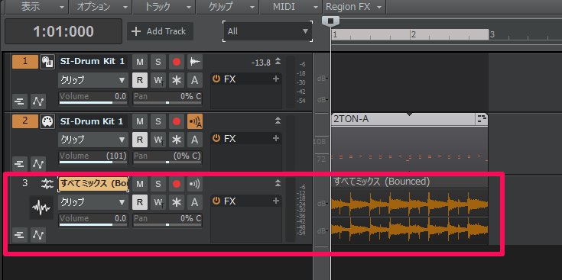The image size is (562, 280).
Task: Click the instrument icon on track 1
Action: (47, 62)
